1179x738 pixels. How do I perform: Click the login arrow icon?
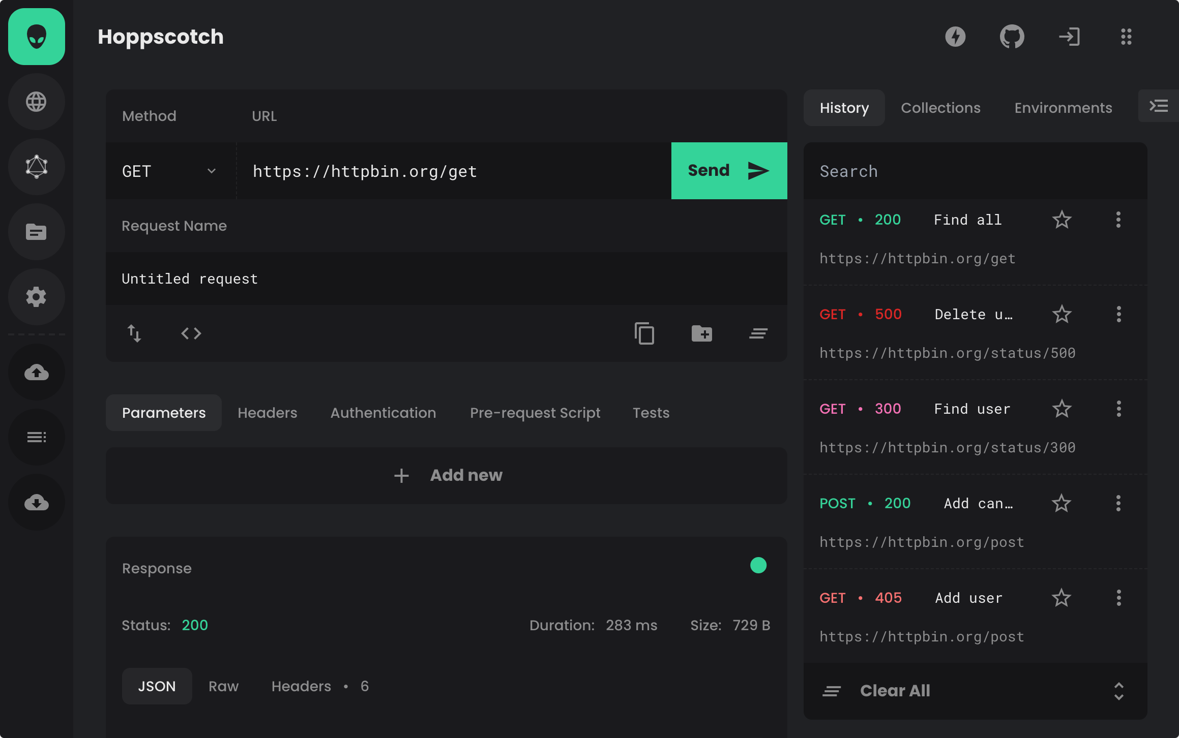tap(1069, 37)
